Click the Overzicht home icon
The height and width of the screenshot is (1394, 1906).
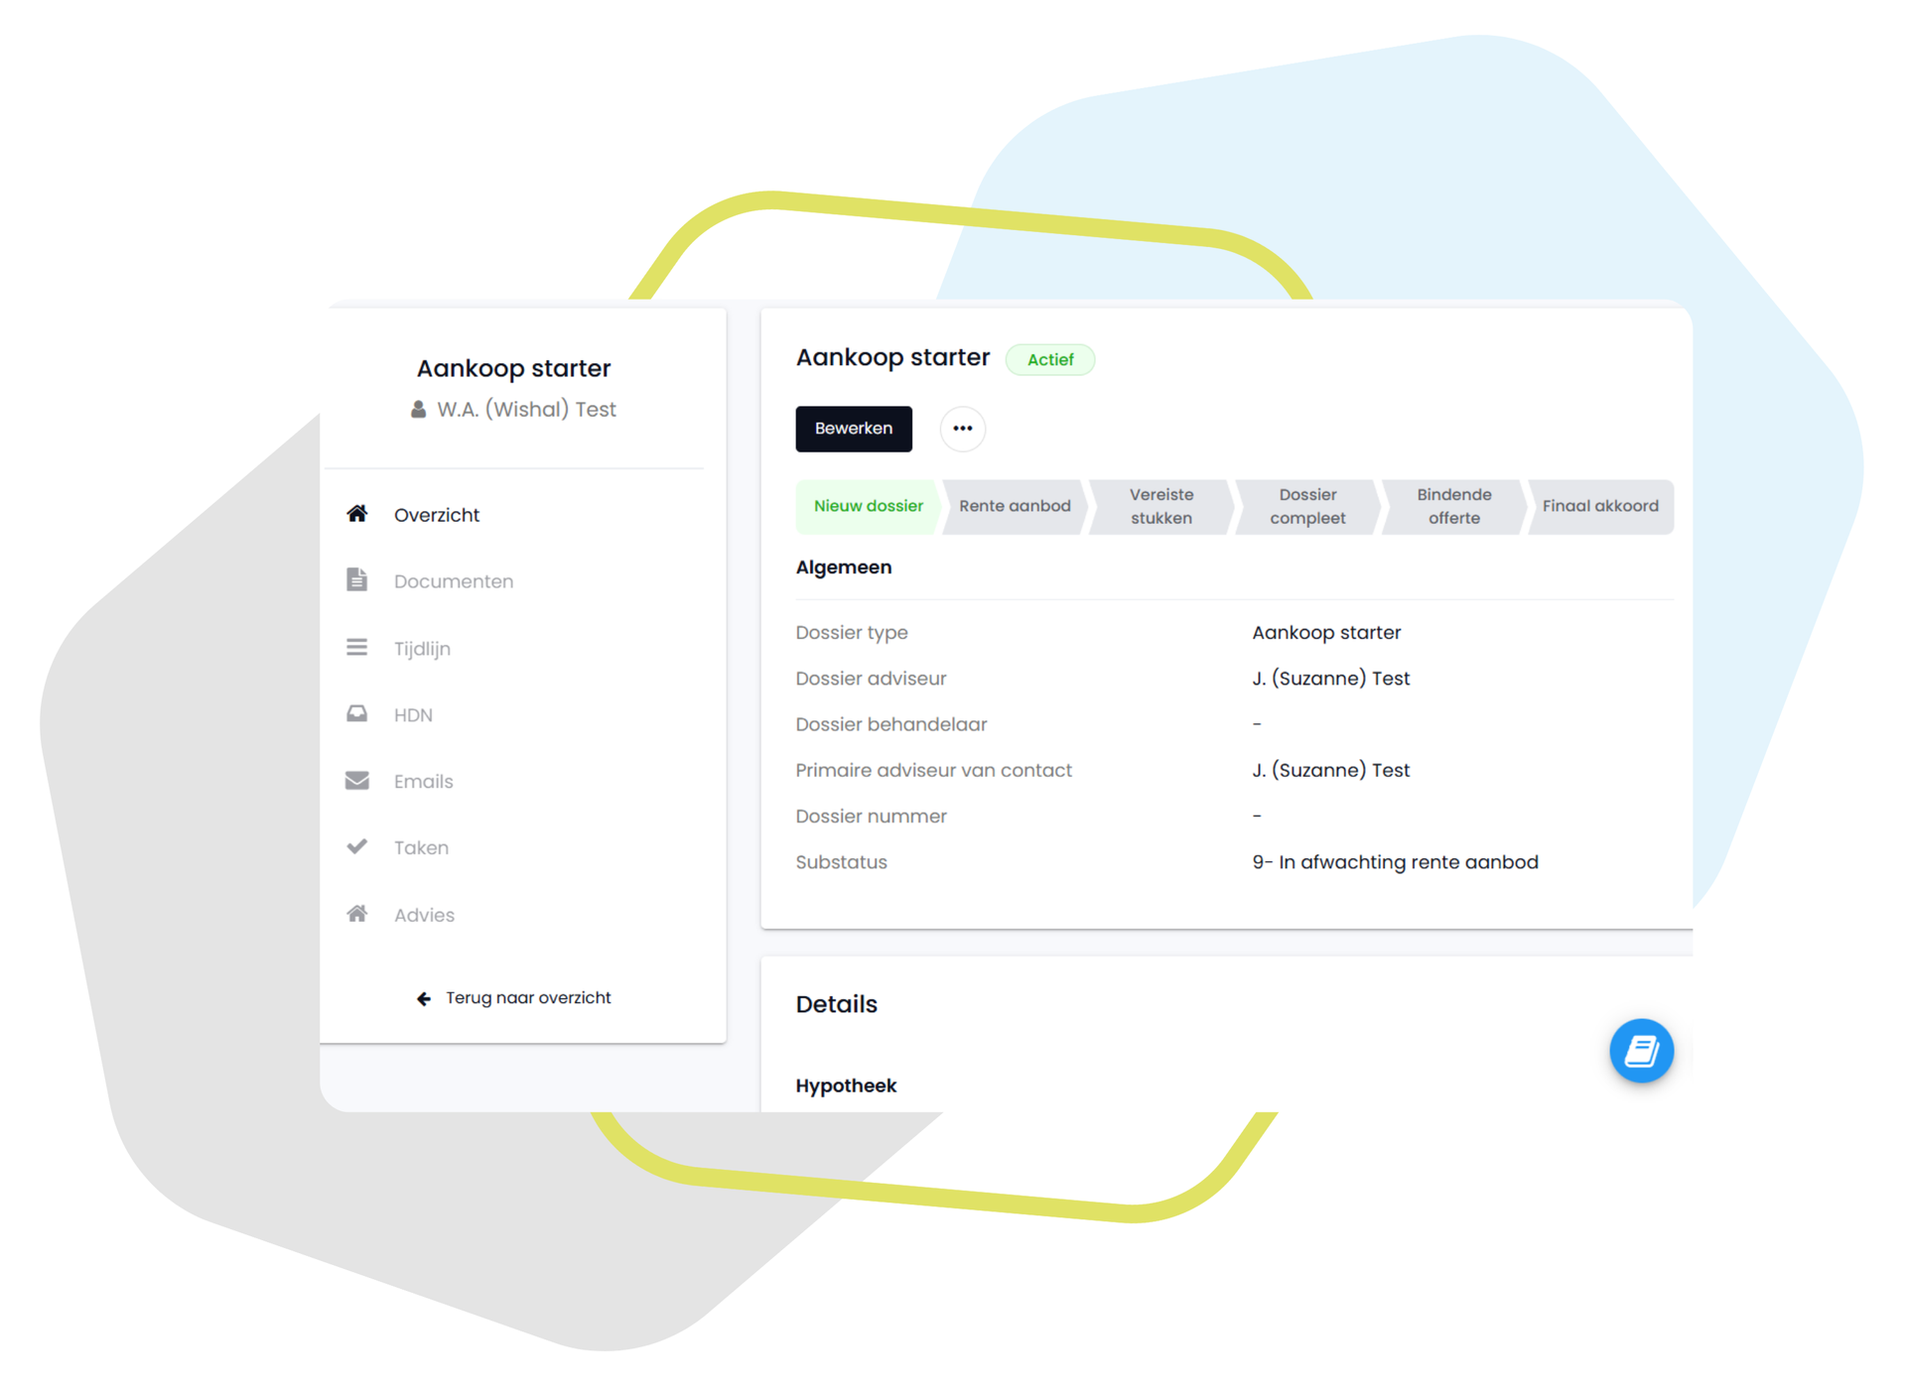(357, 514)
